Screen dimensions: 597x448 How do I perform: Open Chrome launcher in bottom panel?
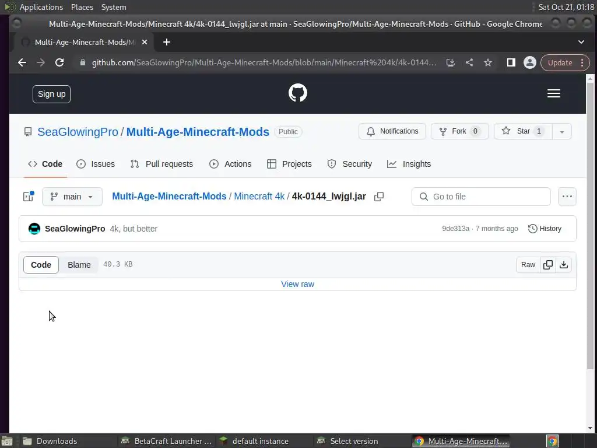552,441
